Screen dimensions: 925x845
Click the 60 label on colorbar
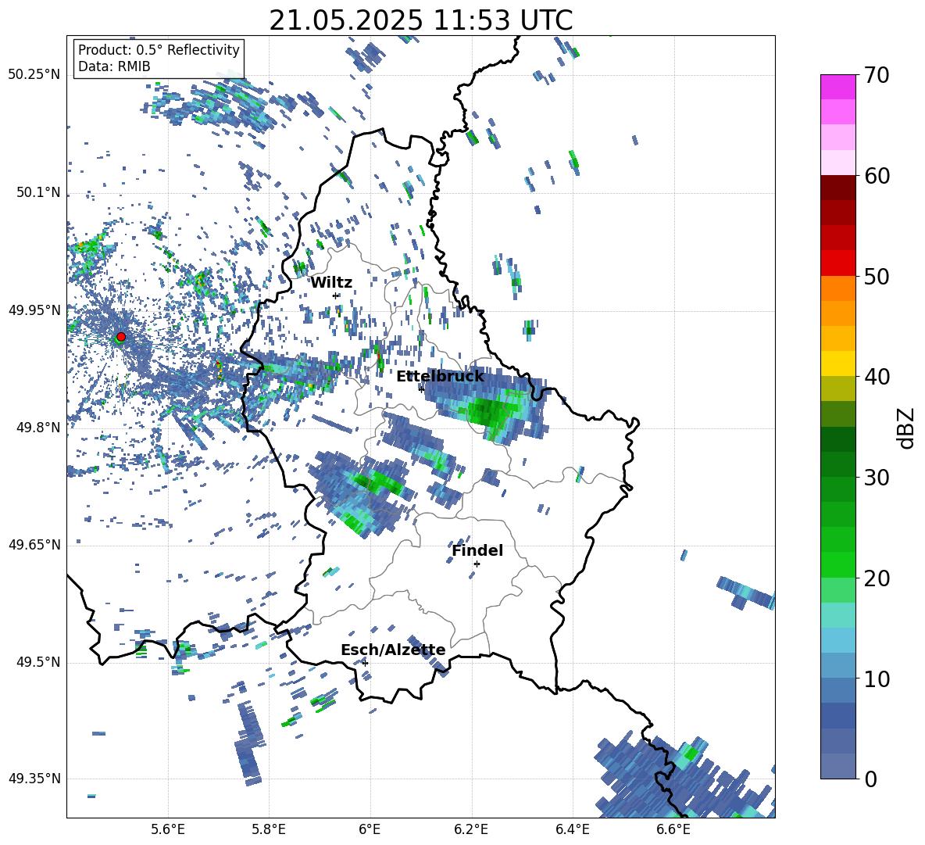pyautogui.click(x=877, y=176)
